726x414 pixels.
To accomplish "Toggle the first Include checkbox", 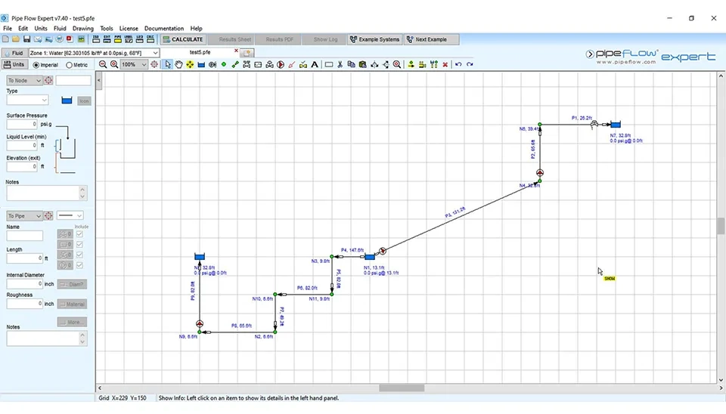I will point(79,235).
